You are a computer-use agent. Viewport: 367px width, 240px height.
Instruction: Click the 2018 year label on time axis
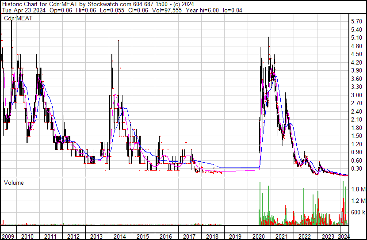coord(212,236)
